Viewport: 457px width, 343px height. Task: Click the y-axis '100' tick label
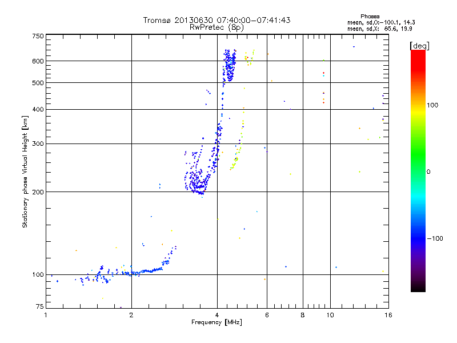click(38, 275)
